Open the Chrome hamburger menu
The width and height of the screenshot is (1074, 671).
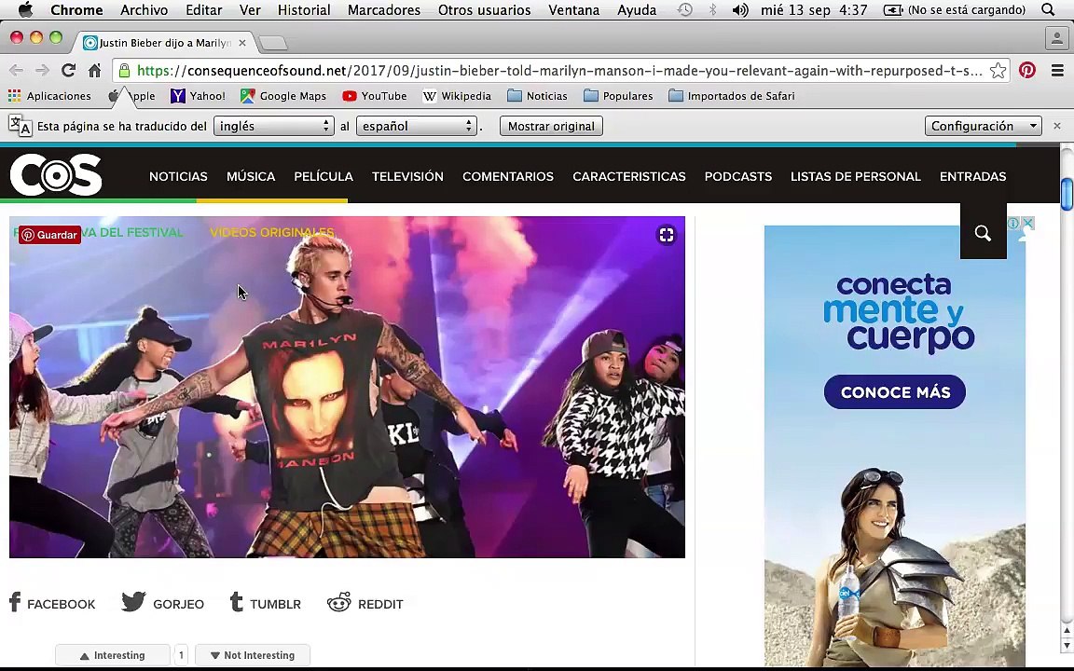coord(1057,71)
